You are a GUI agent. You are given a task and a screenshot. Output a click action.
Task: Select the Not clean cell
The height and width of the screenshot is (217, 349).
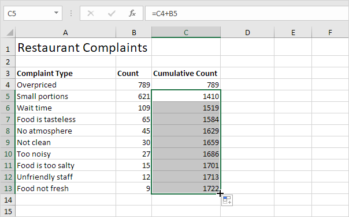(65, 142)
